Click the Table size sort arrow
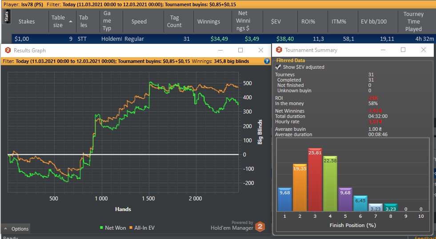This screenshot has width=436, height=239. tap(71, 21)
